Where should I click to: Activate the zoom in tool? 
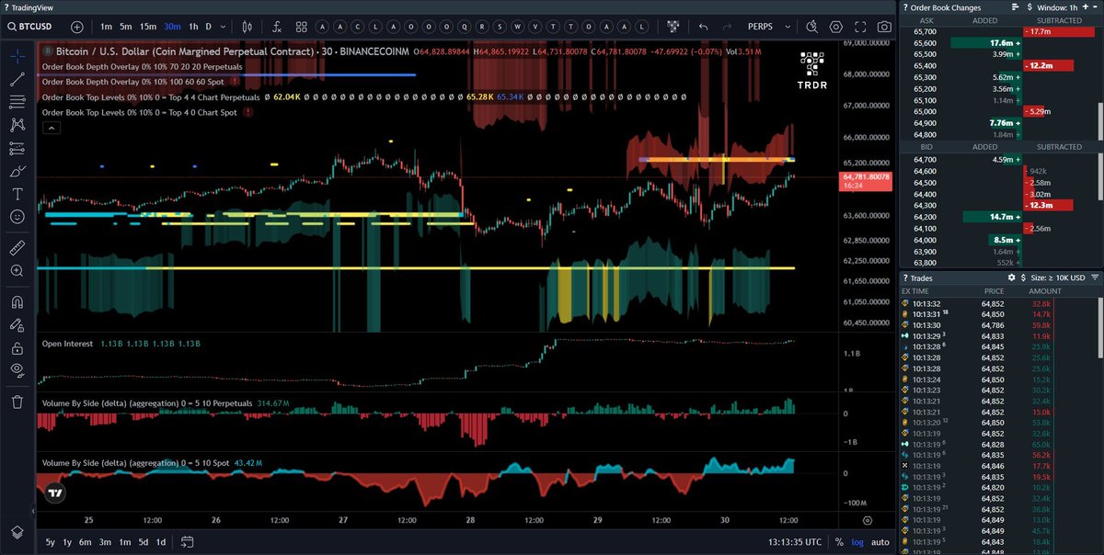[17, 271]
